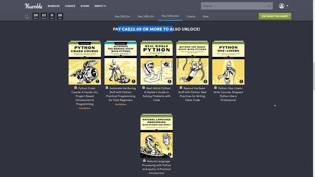Go to the Store page
The height and width of the screenshot is (177, 315).
click(85, 6)
